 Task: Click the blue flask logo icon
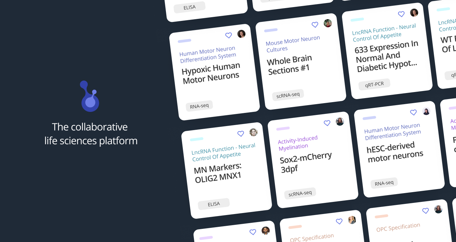(x=90, y=96)
